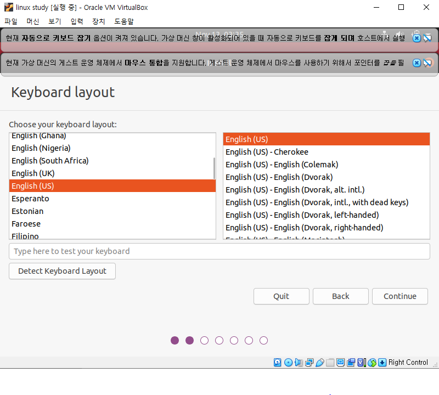This screenshot has width=439, height=395.
Task: Open the 보기 menu
Action: point(54,21)
